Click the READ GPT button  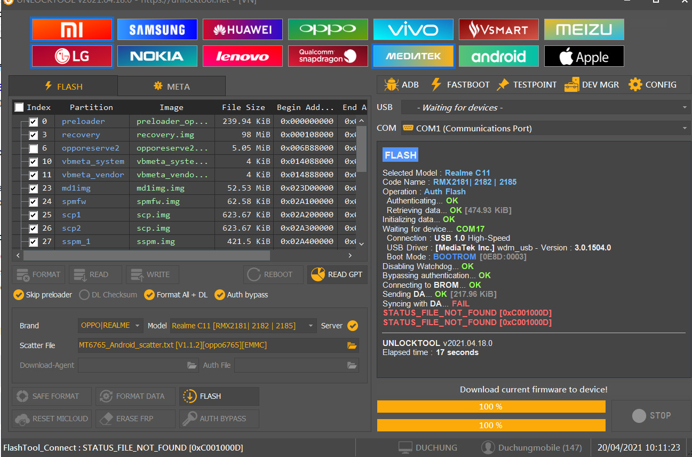pyautogui.click(x=337, y=274)
